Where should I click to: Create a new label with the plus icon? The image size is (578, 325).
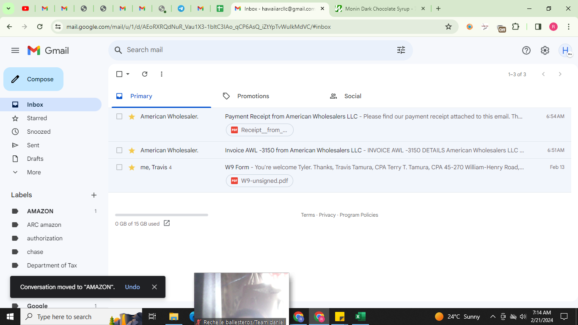click(94, 195)
